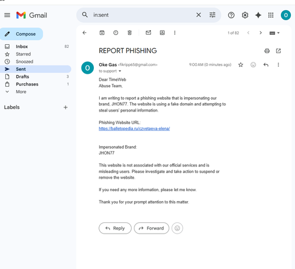Star this message from Oke Gas
The image size is (295, 269).
[x=241, y=65]
